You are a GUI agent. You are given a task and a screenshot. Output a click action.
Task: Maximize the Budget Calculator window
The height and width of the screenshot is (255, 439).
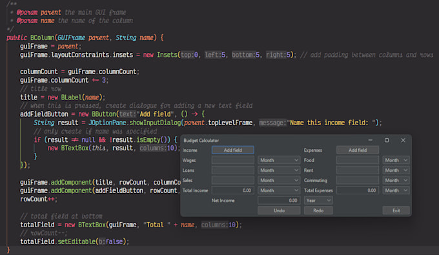[387, 140]
